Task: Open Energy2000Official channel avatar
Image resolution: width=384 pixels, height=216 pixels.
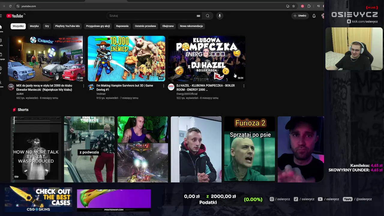Action: point(171,87)
